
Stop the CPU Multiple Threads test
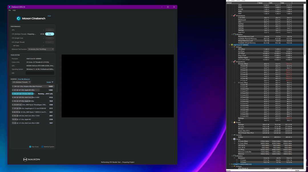coord(49,34)
